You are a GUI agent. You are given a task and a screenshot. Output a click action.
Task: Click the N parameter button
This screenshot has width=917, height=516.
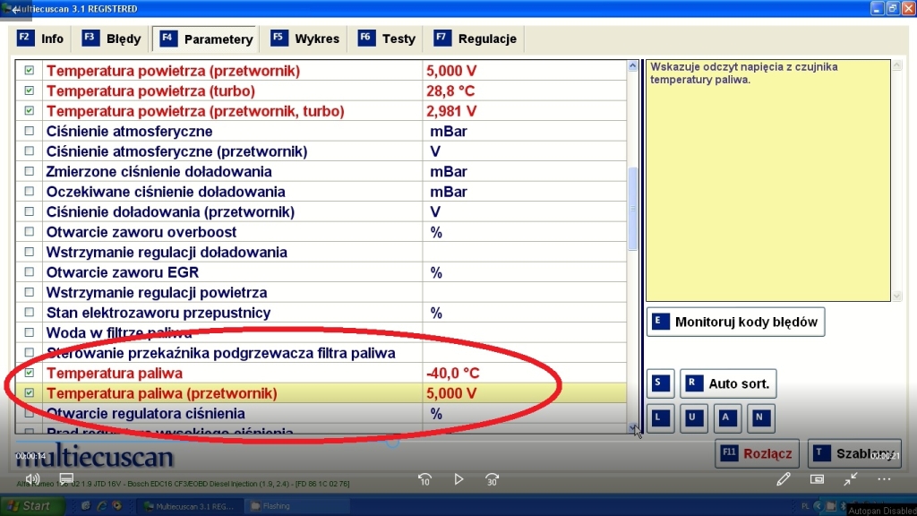pos(759,417)
